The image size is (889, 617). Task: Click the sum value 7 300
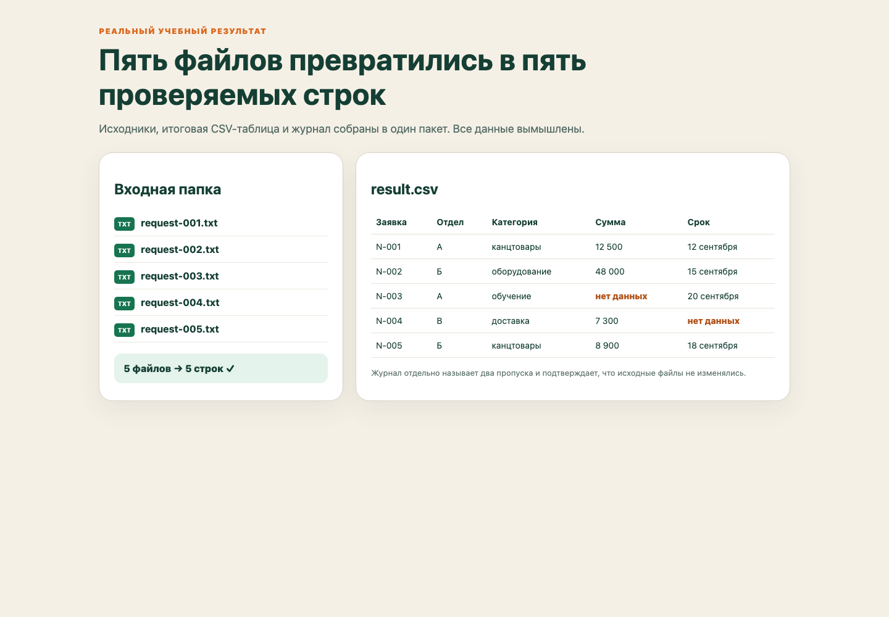coord(607,321)
